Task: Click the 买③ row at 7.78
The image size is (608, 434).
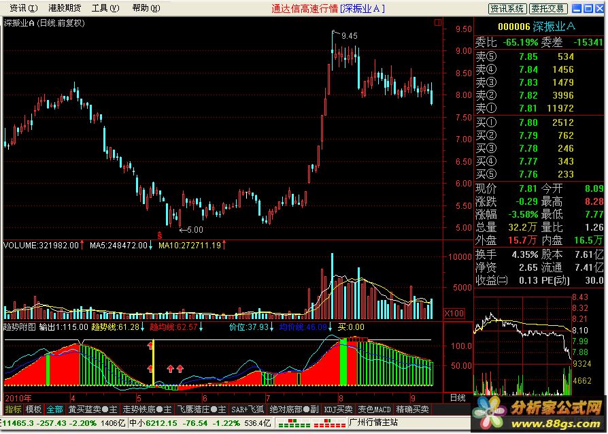Action: pyautogui.click(x=539, y=148)
